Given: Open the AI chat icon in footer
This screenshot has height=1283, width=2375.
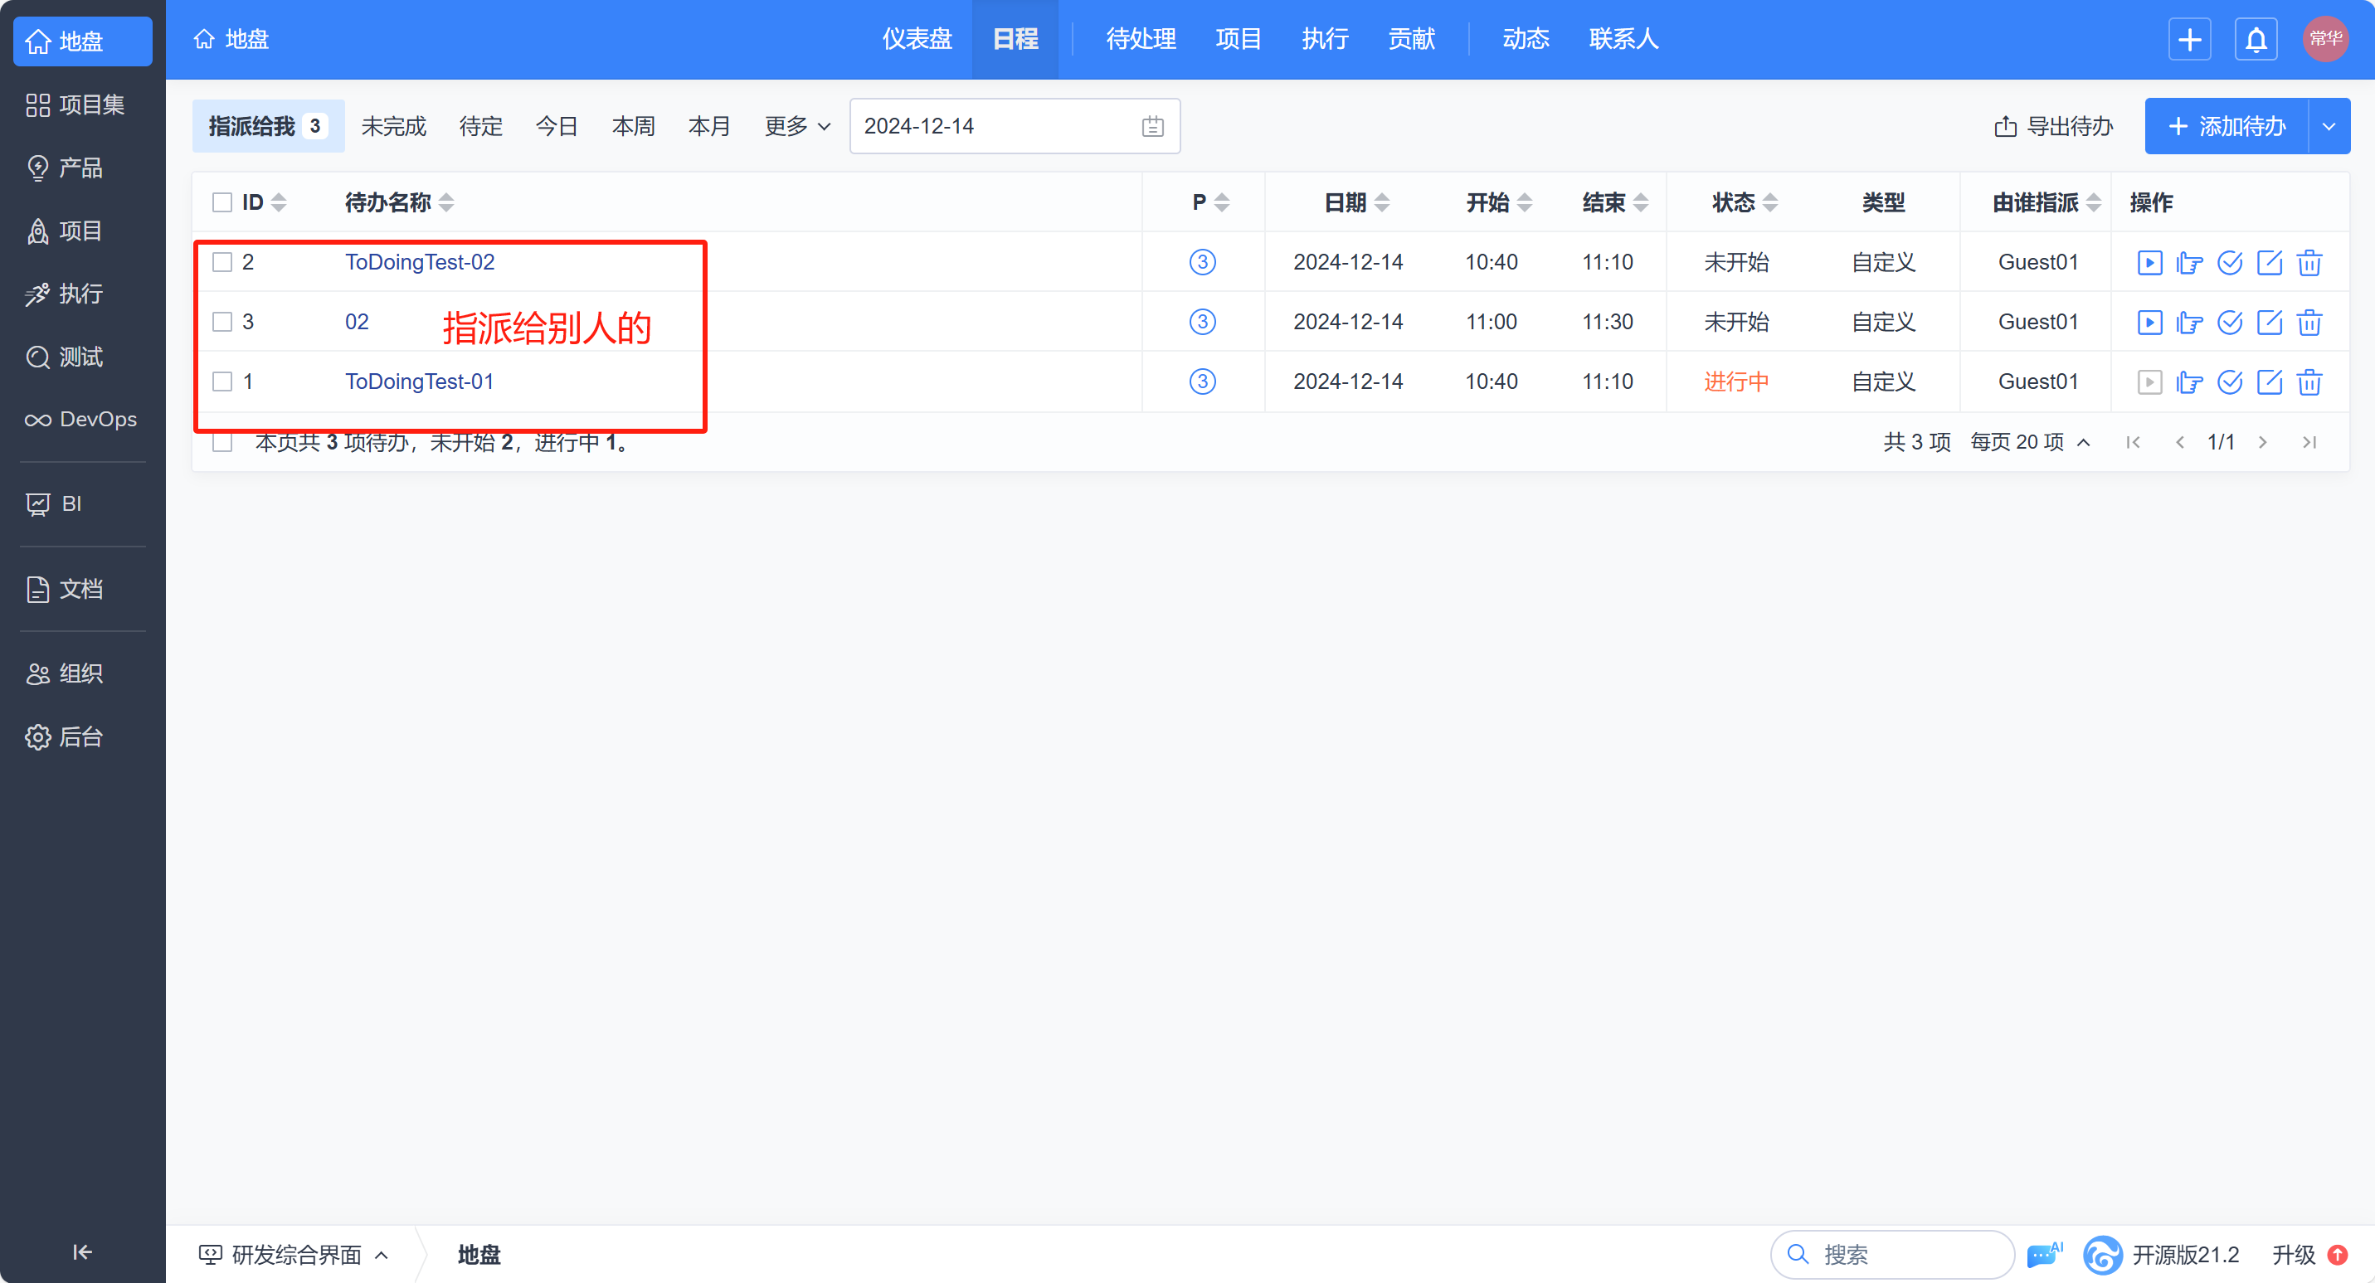Looking at the screenshot, I should [x=2044, y=1253].
